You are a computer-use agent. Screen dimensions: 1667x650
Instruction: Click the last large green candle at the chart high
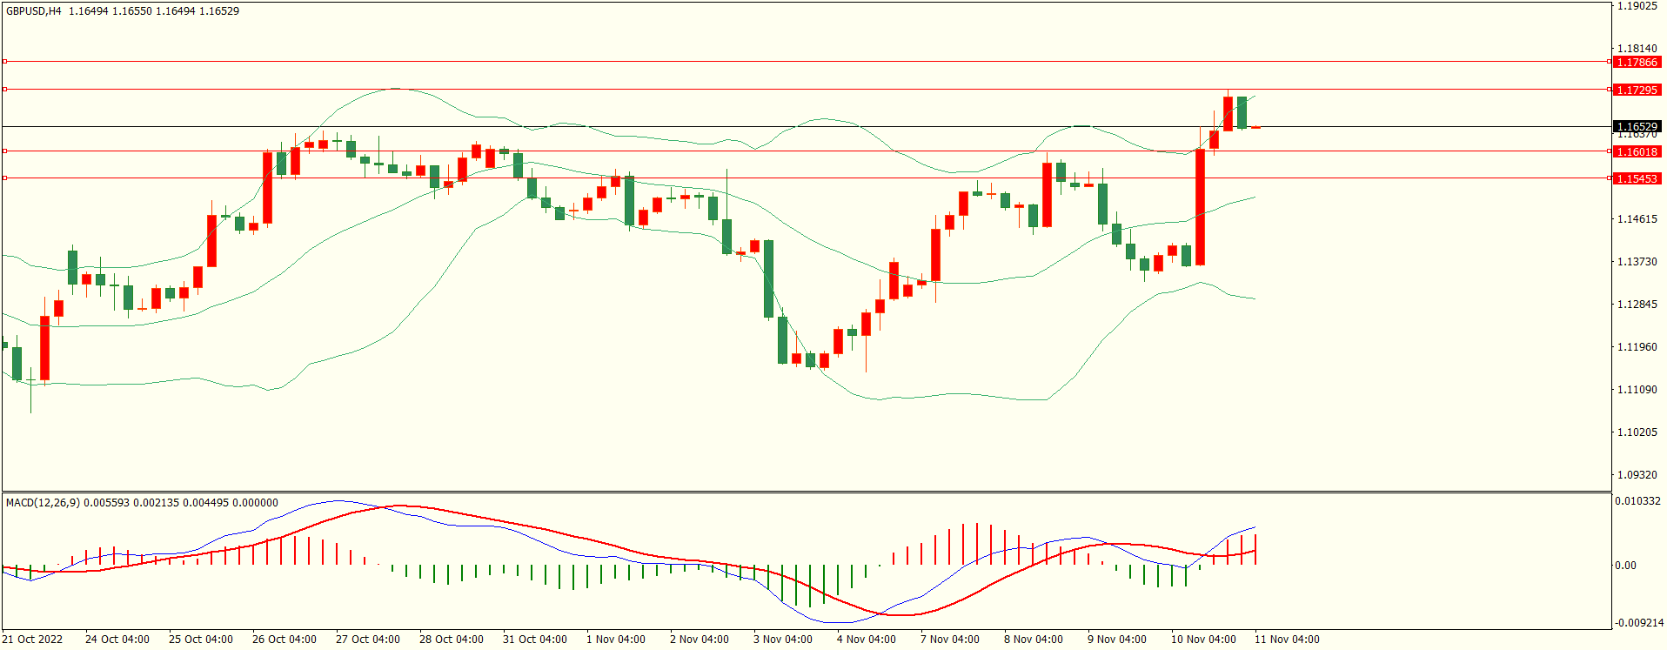click(x=1242, y=112)
